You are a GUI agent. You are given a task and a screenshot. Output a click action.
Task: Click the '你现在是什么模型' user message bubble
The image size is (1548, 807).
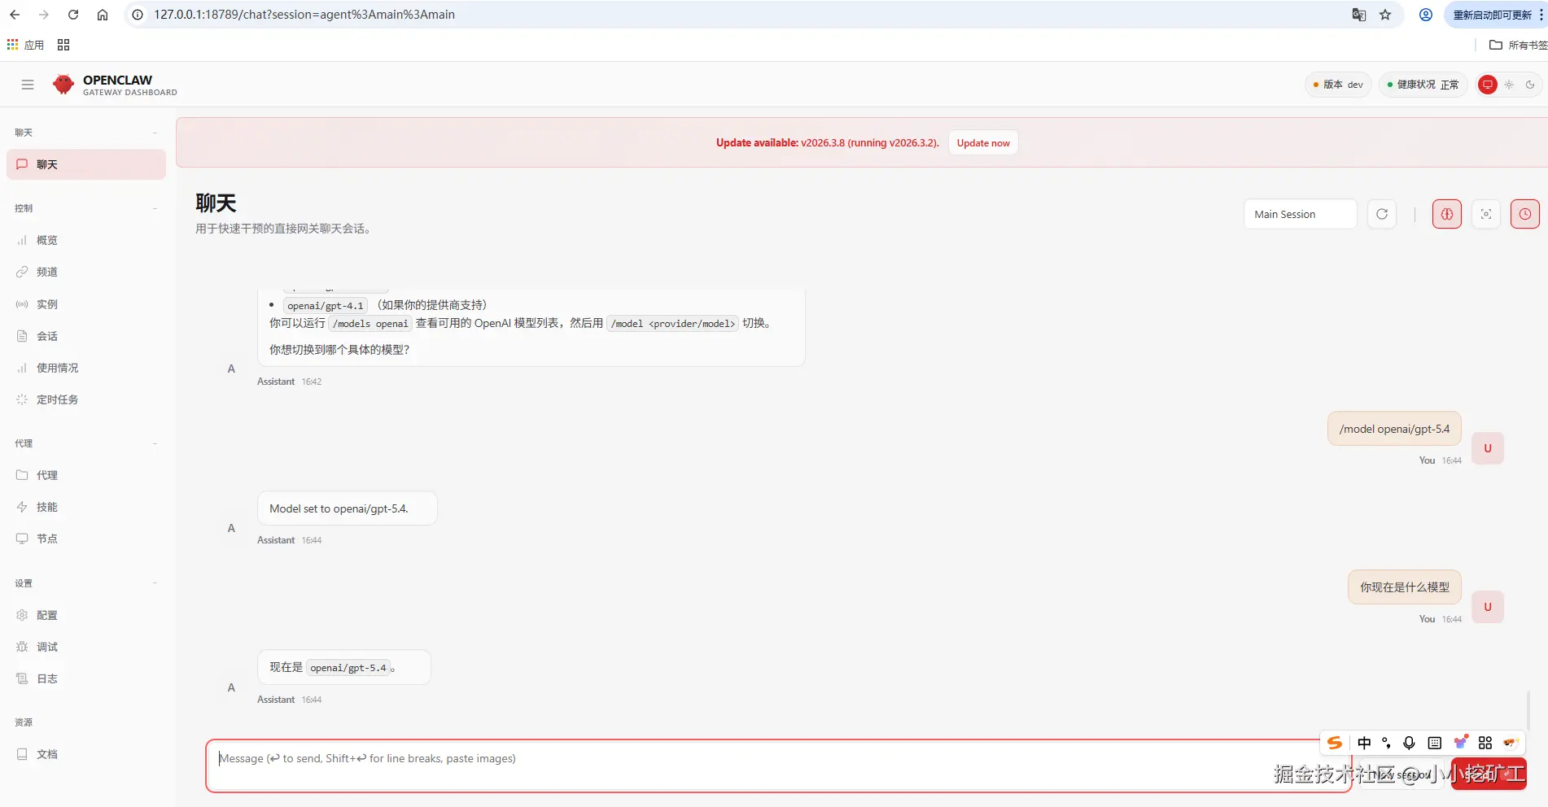point(1405,587)
